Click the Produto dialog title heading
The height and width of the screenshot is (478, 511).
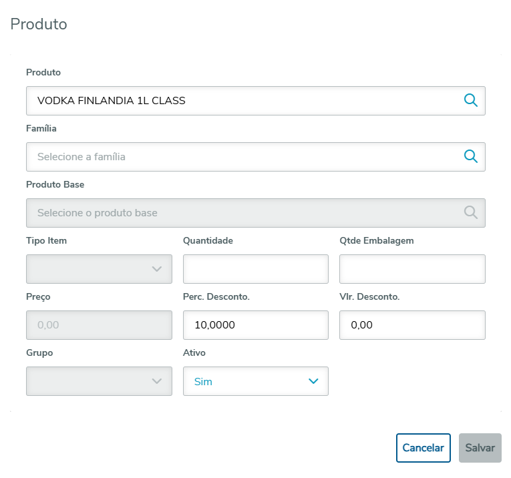coord(39,25)
